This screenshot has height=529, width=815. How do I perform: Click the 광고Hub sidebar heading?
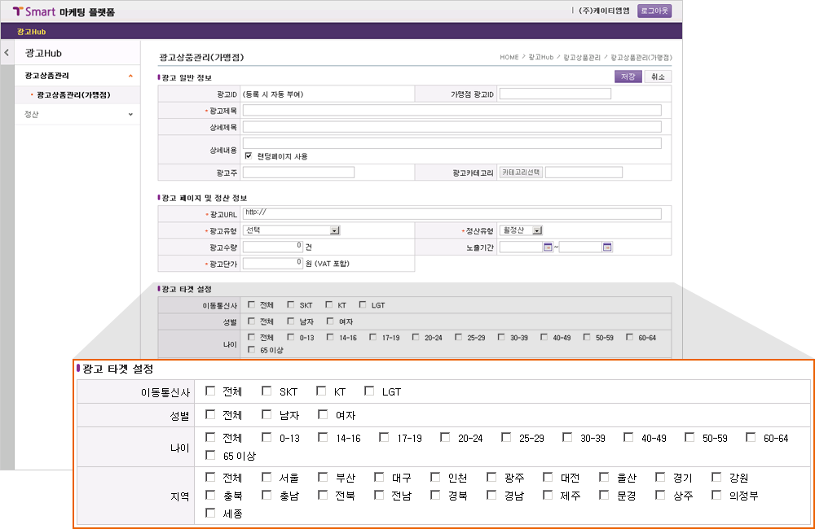pyautogui.click(x=43, y=53)
